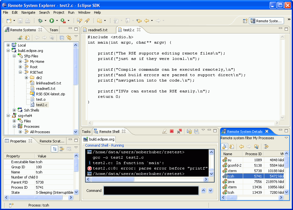
Task: Switch to the readme5.txt editor tab
Action: (98, 30)
